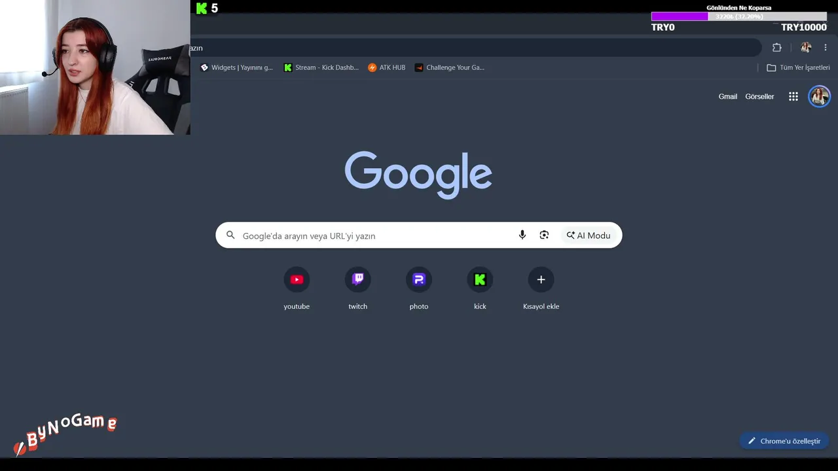Expand the Tüm Yer İşaretleri bookmarks folder

point(798,67)
